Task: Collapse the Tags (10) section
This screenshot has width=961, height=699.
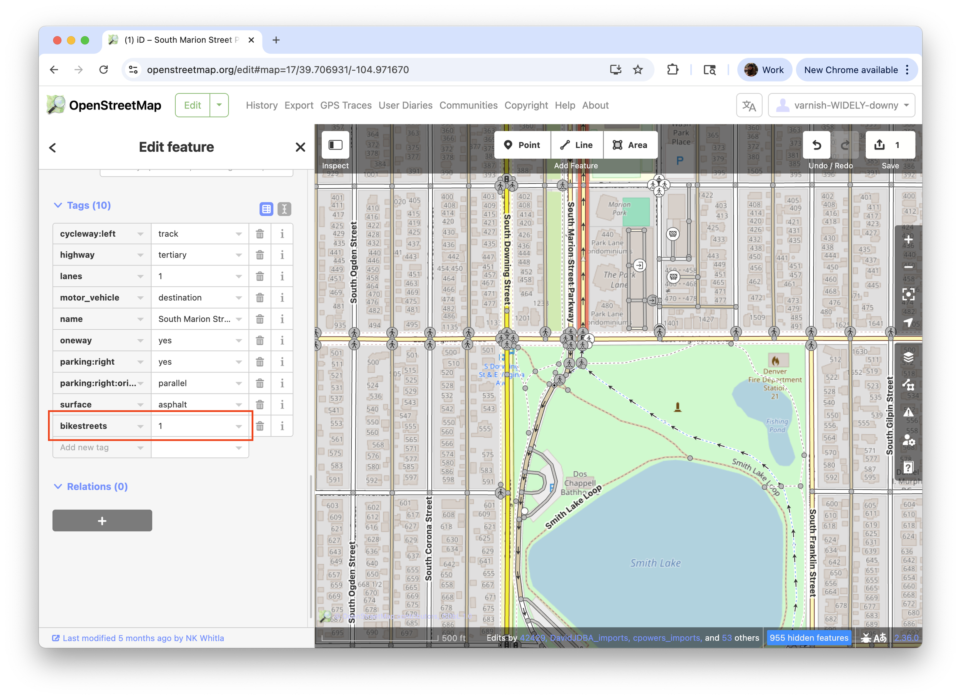Action: 82,206
